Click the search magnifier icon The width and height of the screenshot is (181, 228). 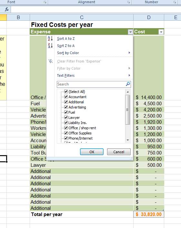click(x=128, y=84)
